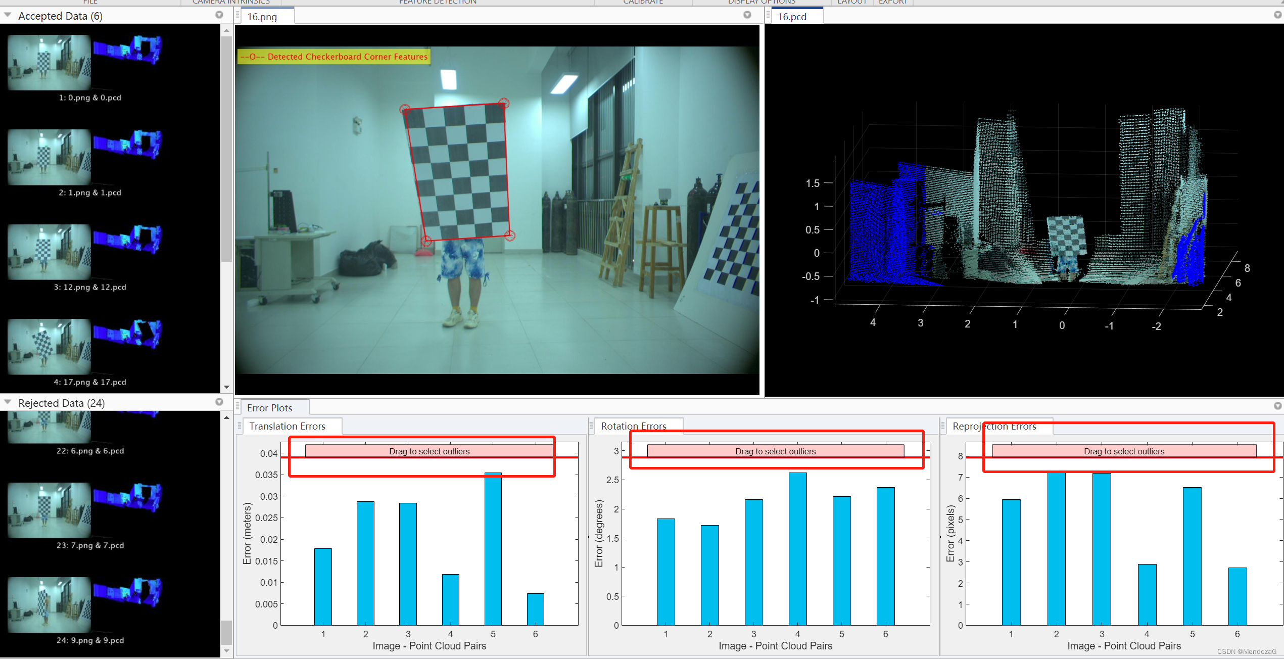Open Accepted Data panel actions menu icon

[219, 15]
